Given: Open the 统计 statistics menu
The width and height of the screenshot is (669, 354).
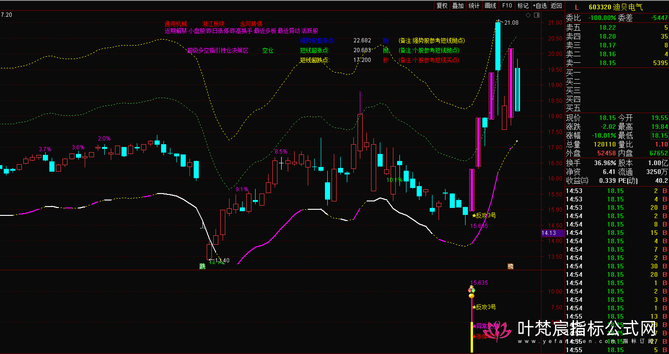Looking at the screenshot, I should click(474, 6).
